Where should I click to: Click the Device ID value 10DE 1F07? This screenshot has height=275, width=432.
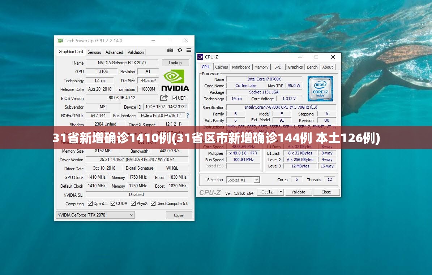166,107
